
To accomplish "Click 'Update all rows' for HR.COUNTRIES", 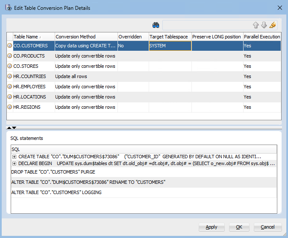I will click(86, 76).
